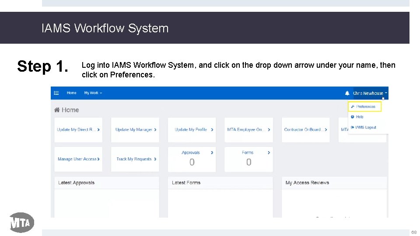Open the My Work dropdown menu
The image size is (420, 236).
93,93
